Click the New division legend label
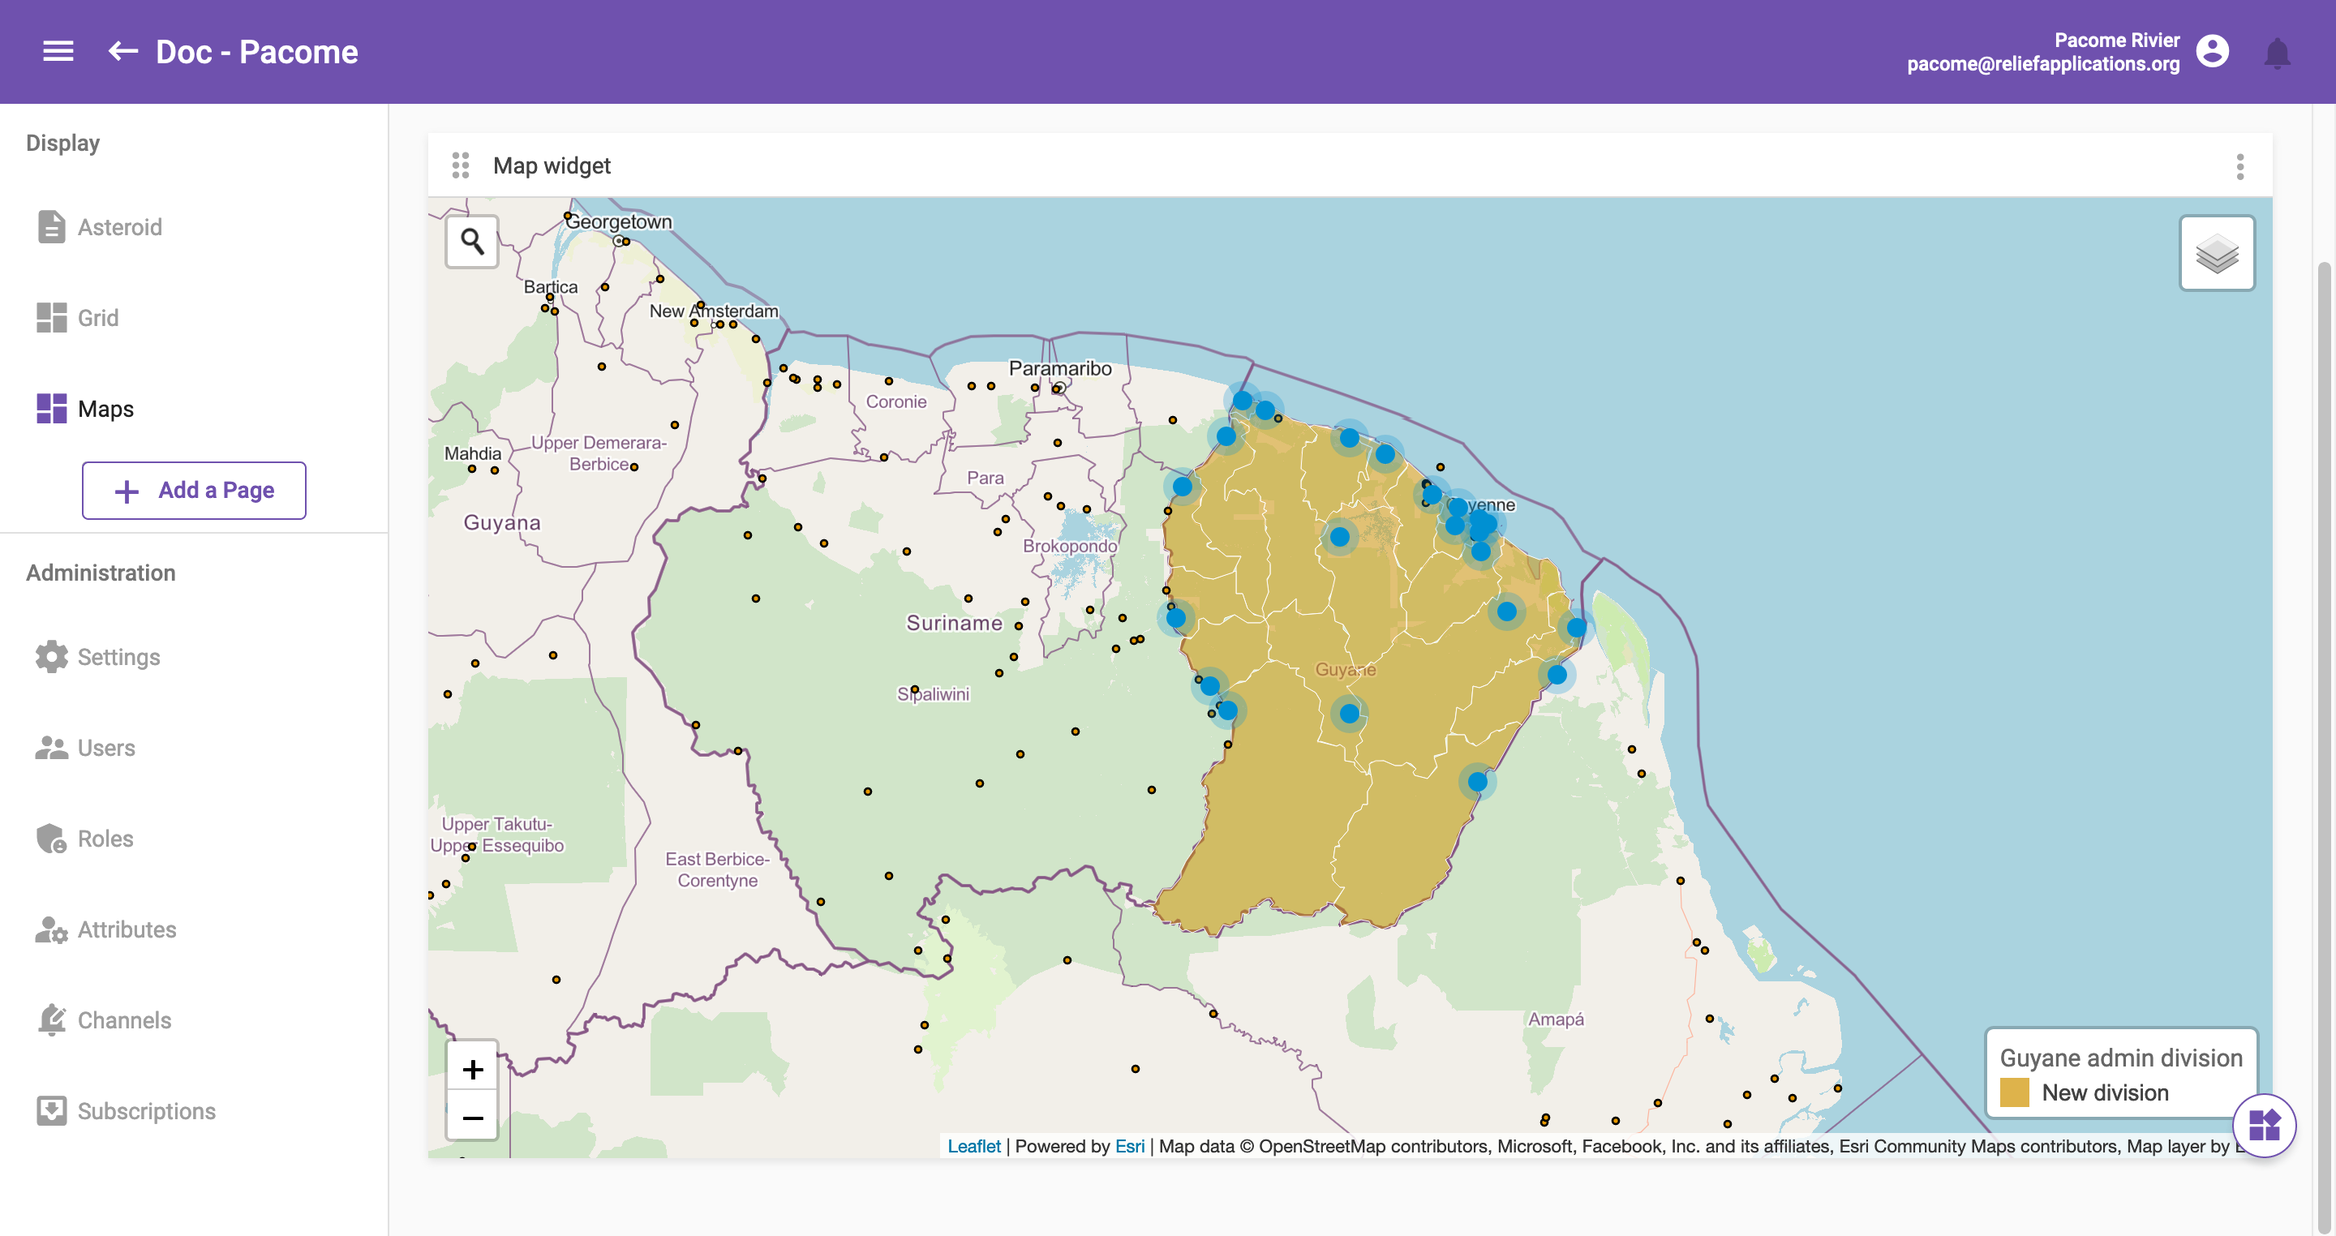This screenshot has width=2336, height=1236. [x=2105, y=1092]
